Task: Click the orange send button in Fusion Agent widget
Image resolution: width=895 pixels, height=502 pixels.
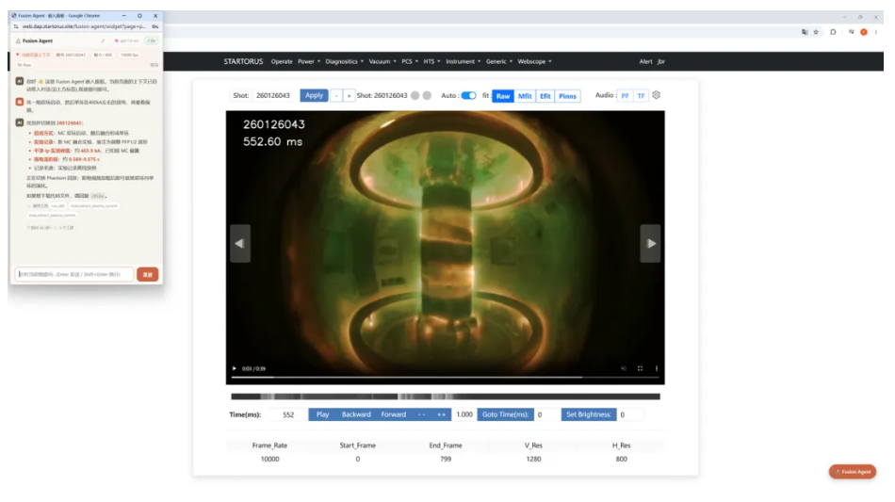Action: [x=147, y=274]
